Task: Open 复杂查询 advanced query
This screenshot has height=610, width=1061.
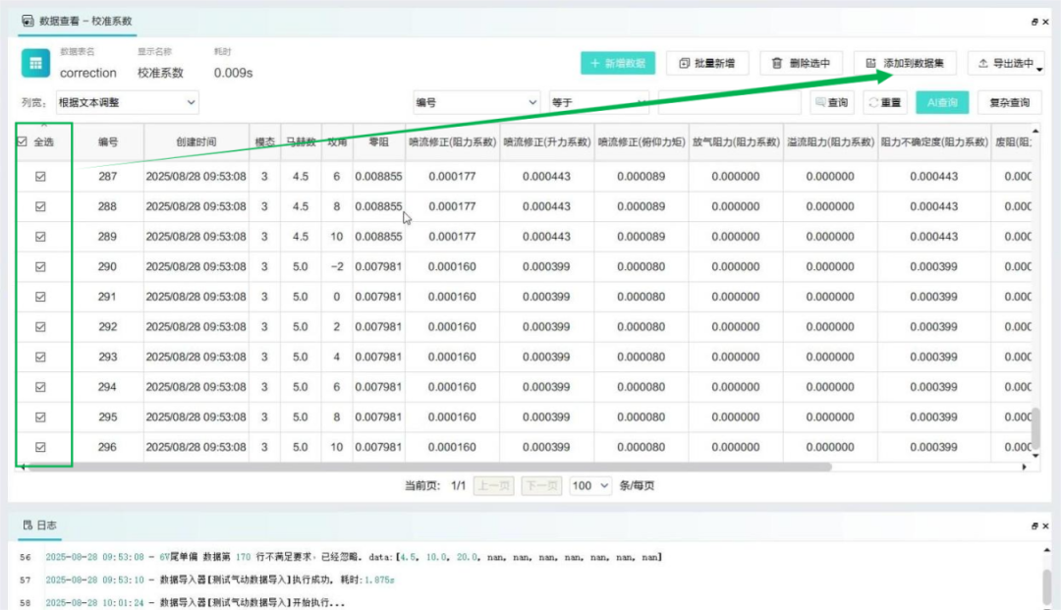Action: (x=1009, y=102)
